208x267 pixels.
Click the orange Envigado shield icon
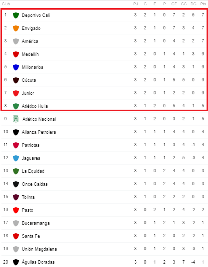coord(16,28)
